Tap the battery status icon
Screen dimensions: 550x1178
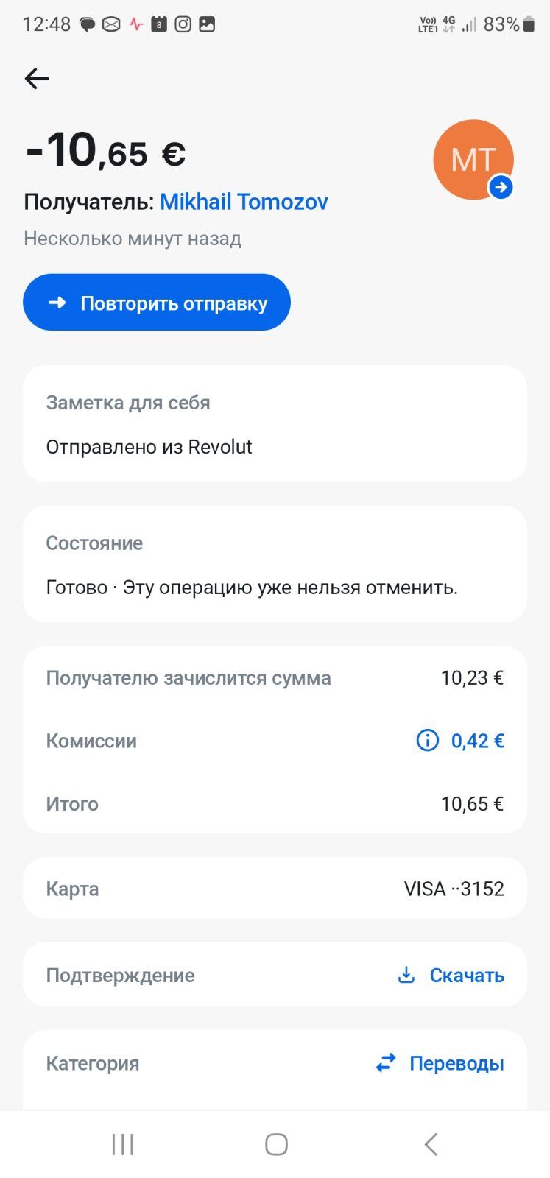pyautogui.click(x=530, y=24)
